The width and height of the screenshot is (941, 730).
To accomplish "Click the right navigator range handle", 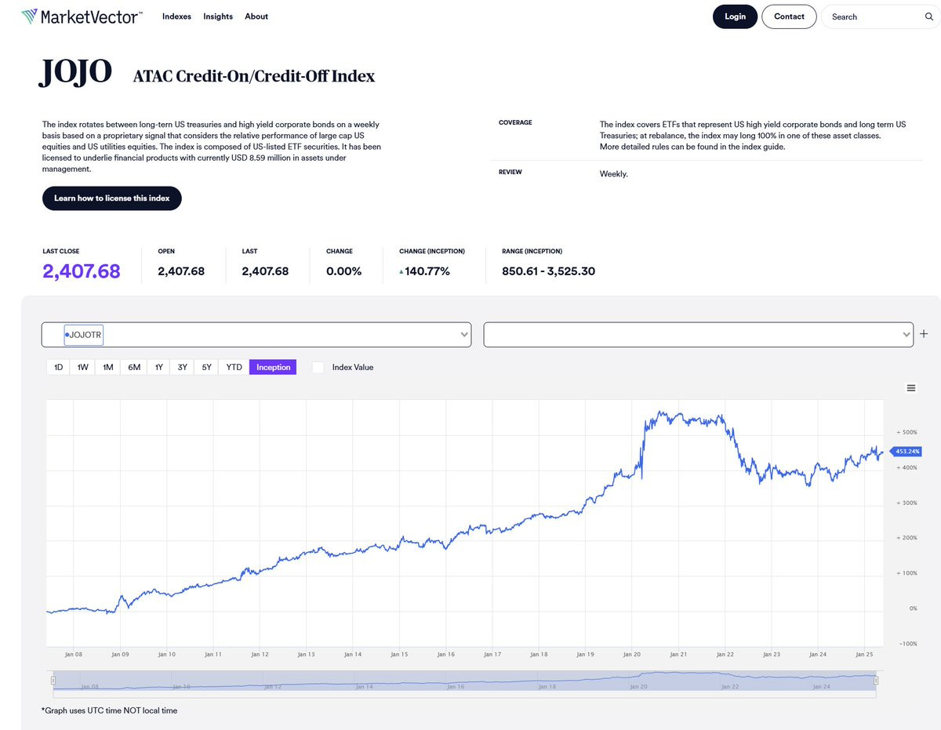I will point(876,681).
